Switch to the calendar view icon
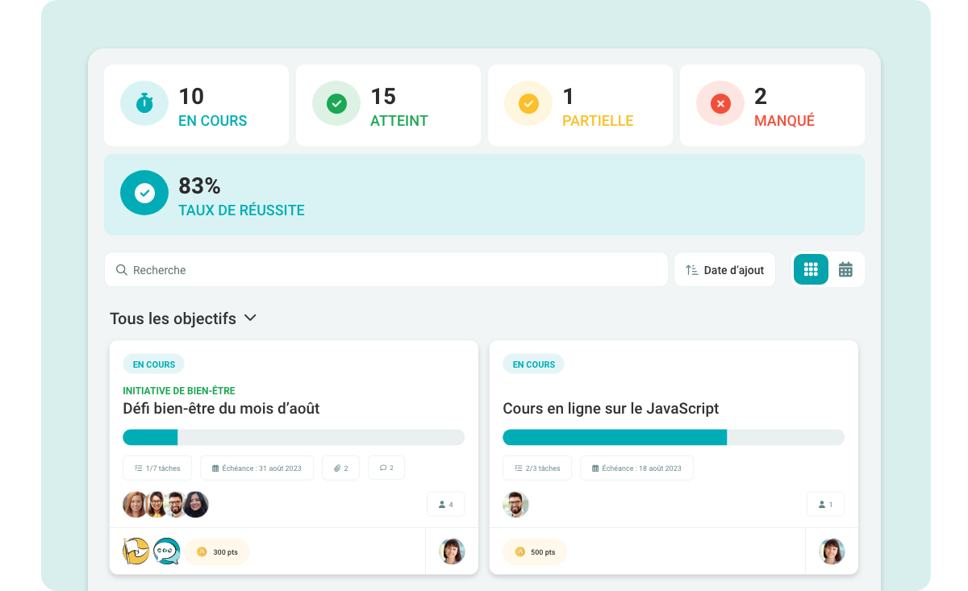 tap(845, 269)
